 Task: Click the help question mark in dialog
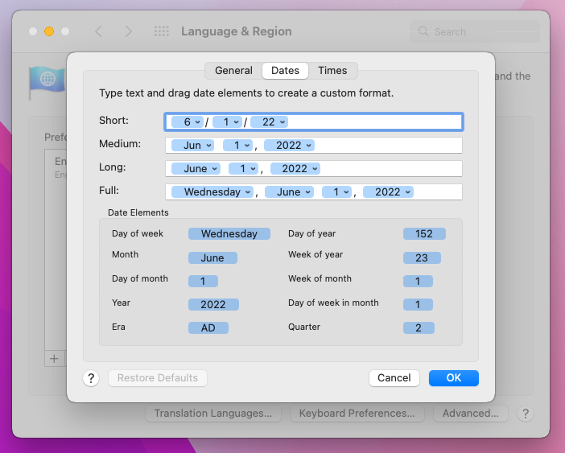click(91, 378)
